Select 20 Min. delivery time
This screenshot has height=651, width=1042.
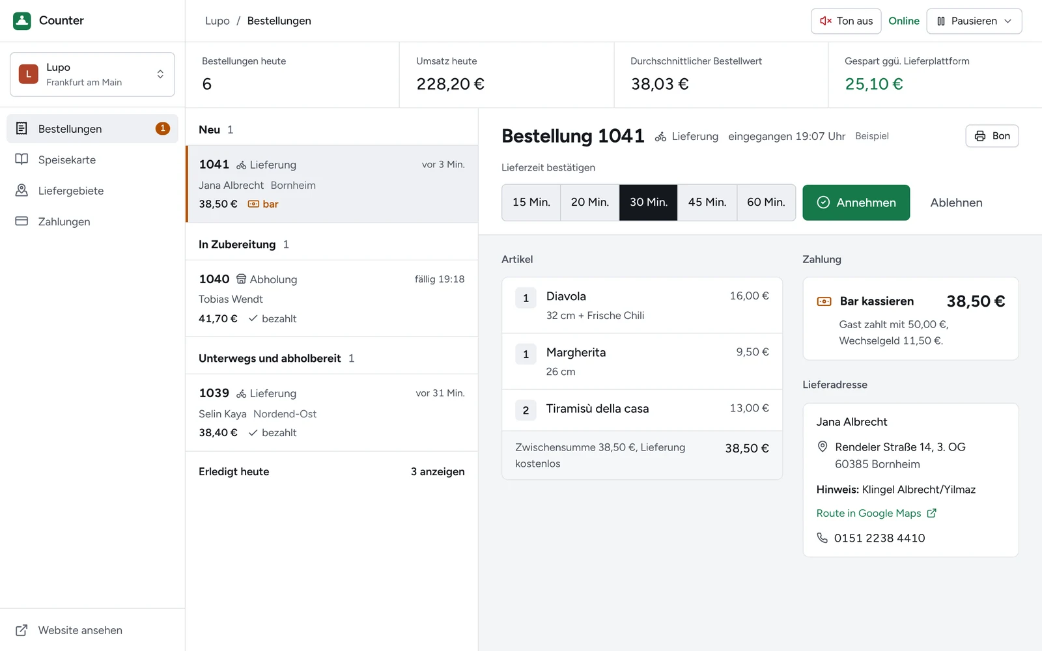click(590, 202)
